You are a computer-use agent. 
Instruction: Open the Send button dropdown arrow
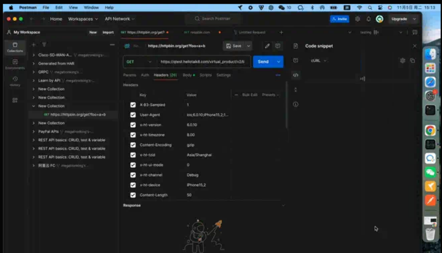pyautogui.click(x=278, y=62)
